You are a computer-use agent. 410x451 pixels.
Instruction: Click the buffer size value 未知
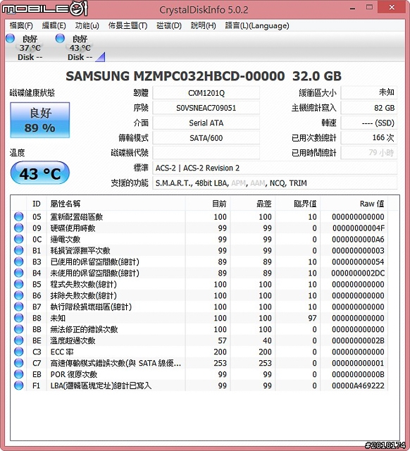tap(369, 93)
